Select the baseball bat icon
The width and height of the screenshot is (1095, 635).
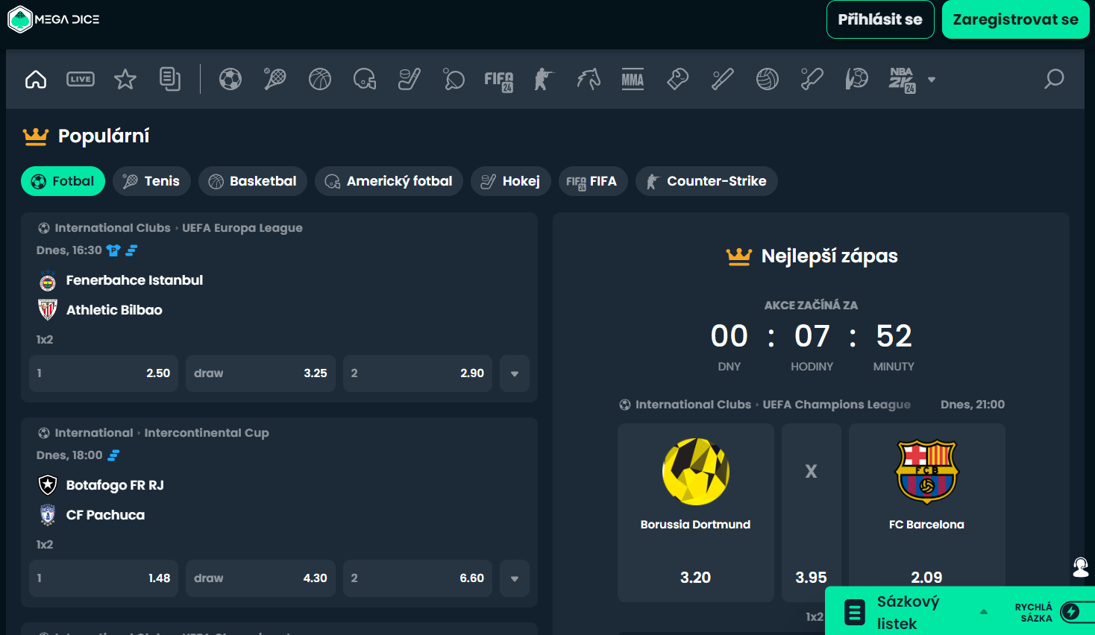click(723, 79)
